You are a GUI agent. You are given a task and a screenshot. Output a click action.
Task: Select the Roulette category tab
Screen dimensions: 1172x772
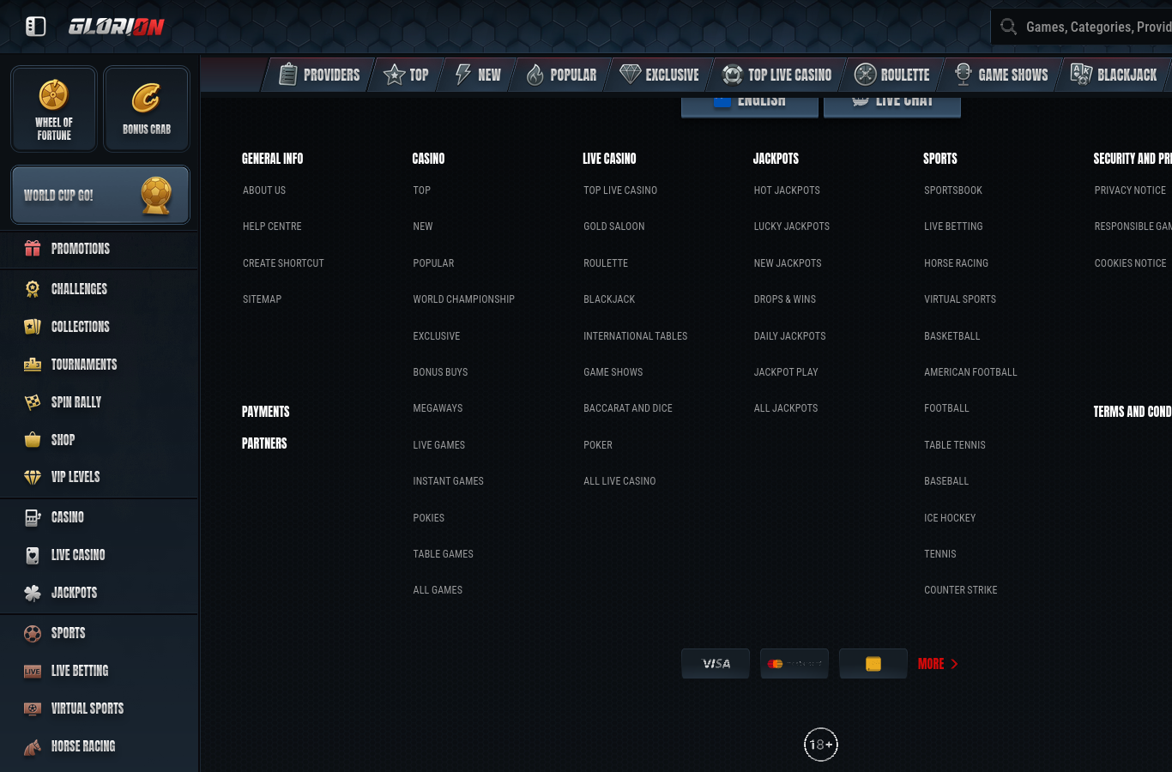pos(892,75)
